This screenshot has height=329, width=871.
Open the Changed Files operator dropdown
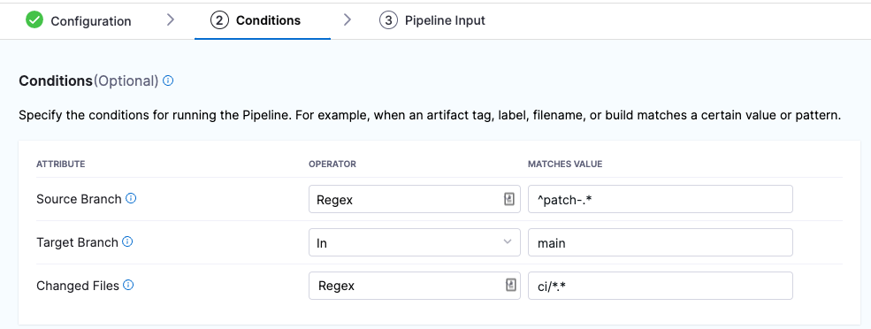pyautogui.click(x=415, y=286)
